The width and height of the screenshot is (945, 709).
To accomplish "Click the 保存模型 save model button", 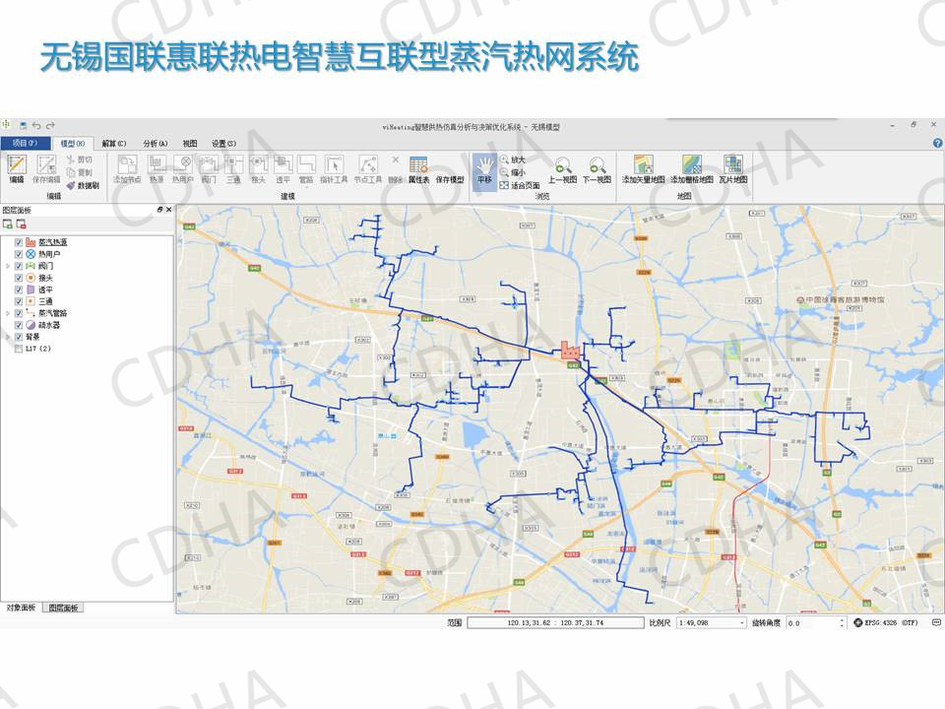I will click(x=450, y=179).
